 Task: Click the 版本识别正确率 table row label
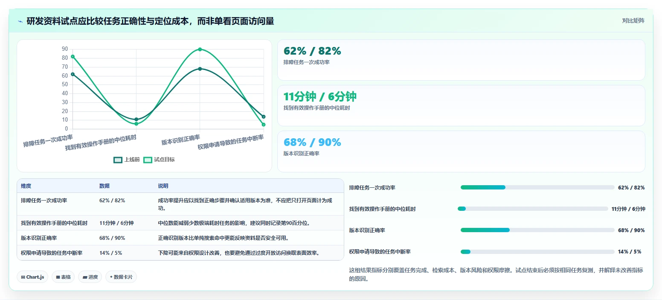click(39, 238)
